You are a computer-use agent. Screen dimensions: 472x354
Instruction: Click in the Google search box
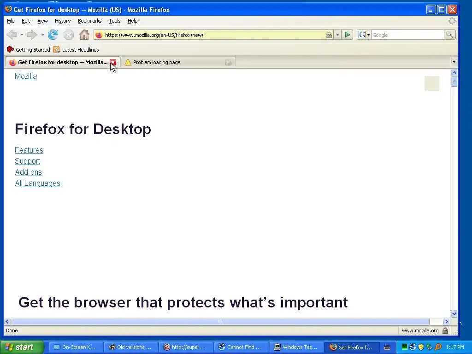(407, 35)
